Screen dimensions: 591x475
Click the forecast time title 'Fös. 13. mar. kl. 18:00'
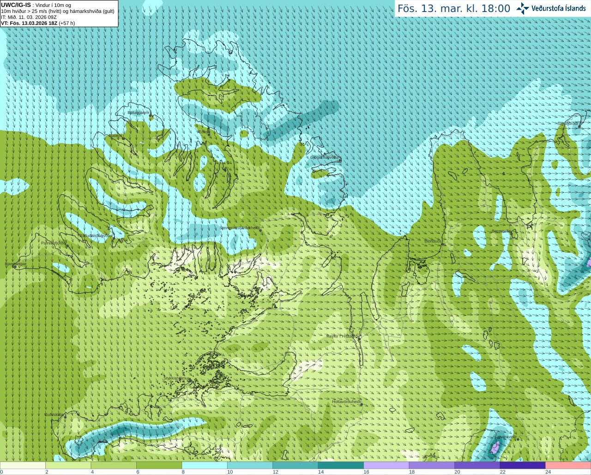click(x=454, y=8)
